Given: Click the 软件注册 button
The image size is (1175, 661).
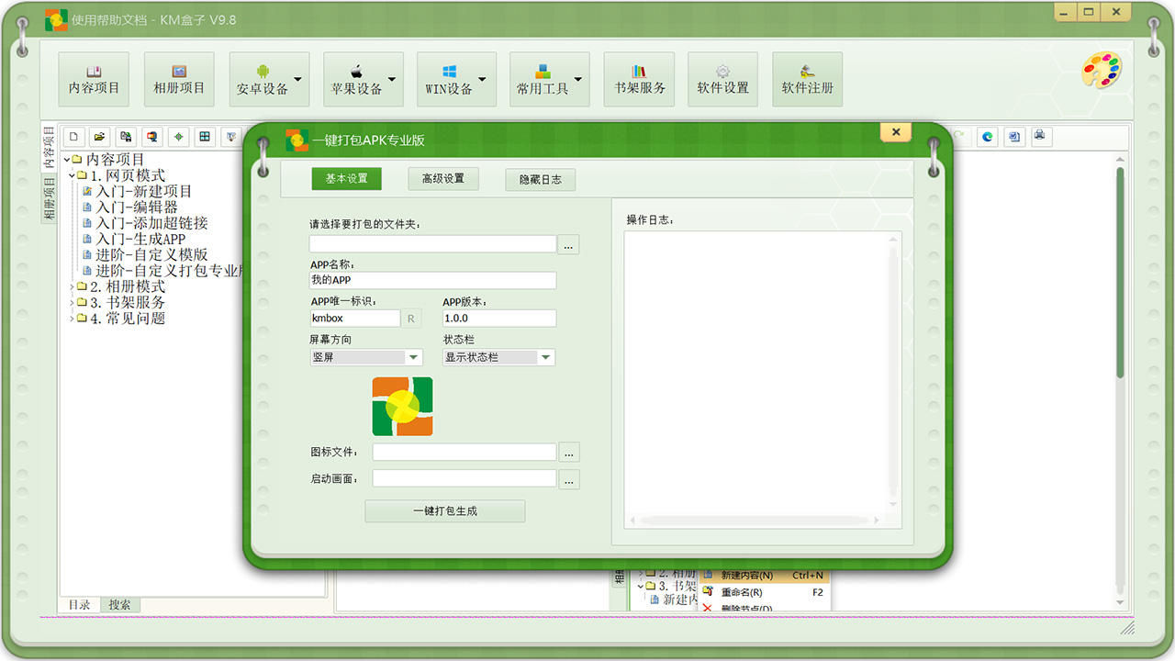Looking at the screenshot, I should 807,79.
